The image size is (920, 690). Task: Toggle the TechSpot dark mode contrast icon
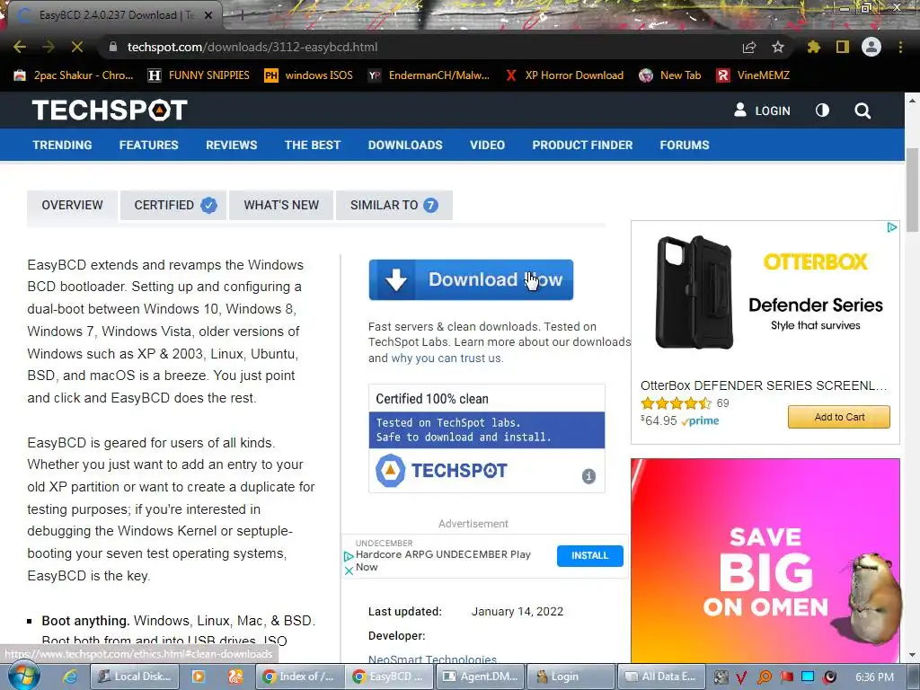[x=823, y=111]
